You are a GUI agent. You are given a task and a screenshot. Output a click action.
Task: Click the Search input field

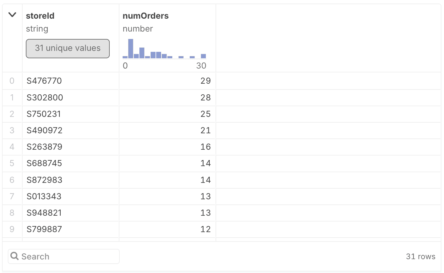click(68, 256)
